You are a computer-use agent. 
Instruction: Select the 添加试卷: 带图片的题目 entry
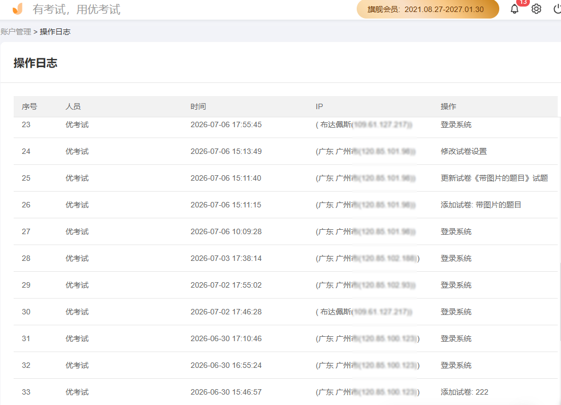pos(481,205)
